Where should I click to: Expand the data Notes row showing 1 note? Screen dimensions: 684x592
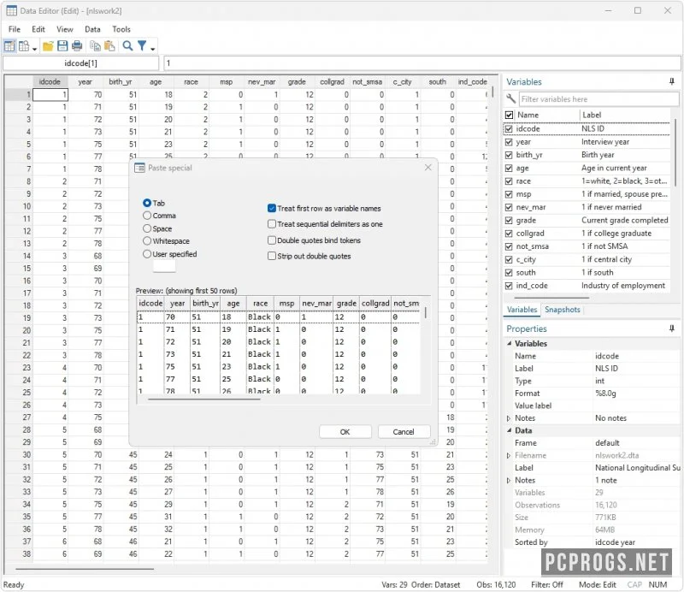[x=509, y=480]
